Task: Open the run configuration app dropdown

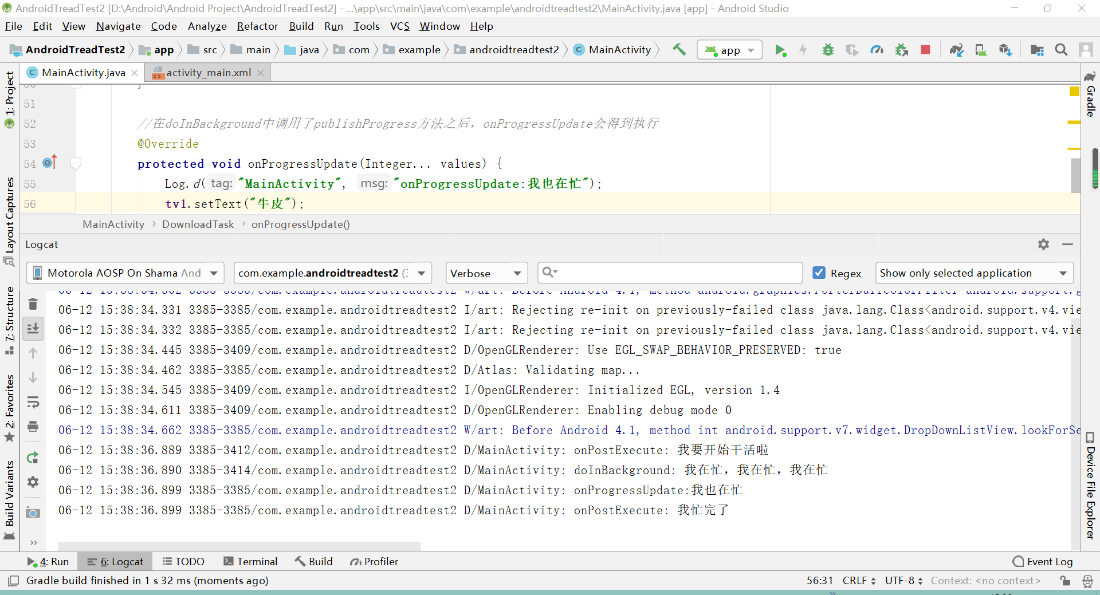Action: coord(729,50)
